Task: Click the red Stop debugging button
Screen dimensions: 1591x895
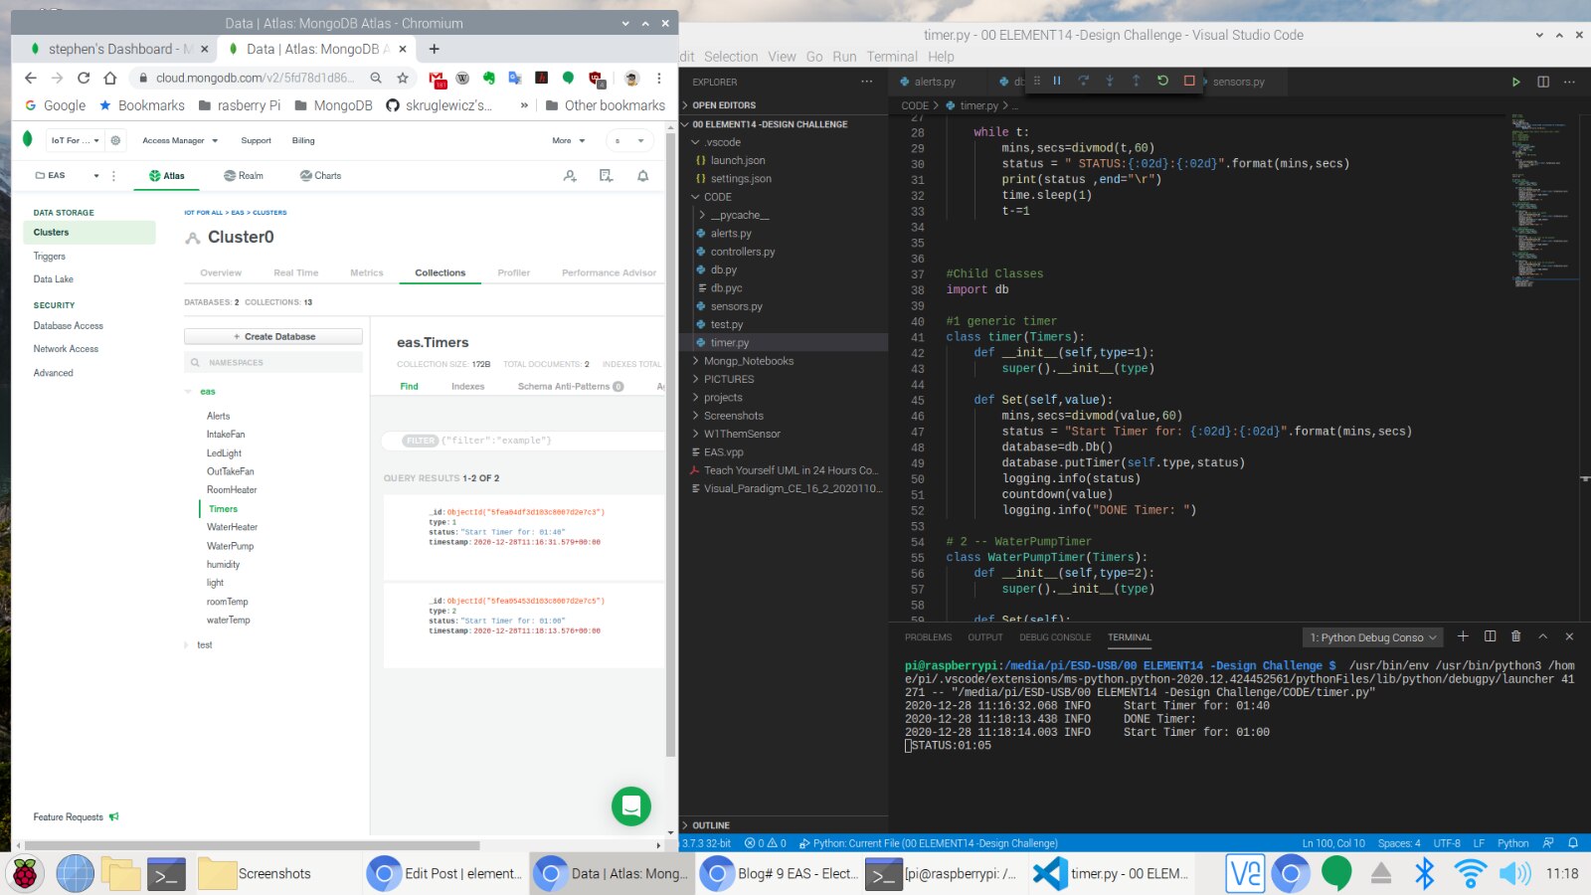Action: point(1189,82)
